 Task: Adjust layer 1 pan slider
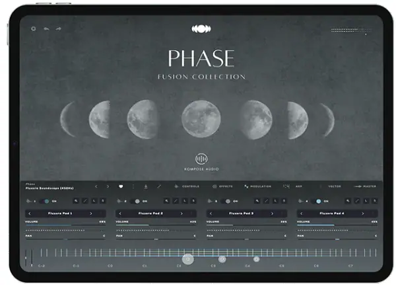point(65,239)
